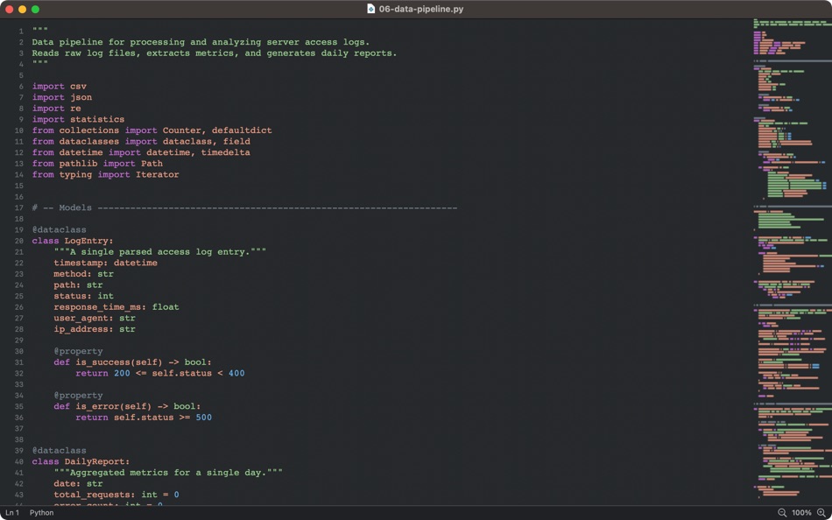Click the zoom out magnifier icon
This screenshot has height=520, width=832.
pyautogui.click(x=782, y=513)
